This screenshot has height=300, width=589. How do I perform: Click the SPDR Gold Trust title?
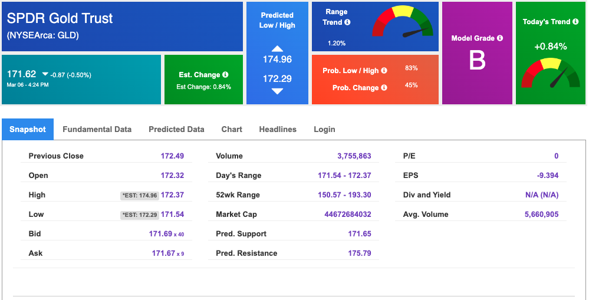click(60, 18)
